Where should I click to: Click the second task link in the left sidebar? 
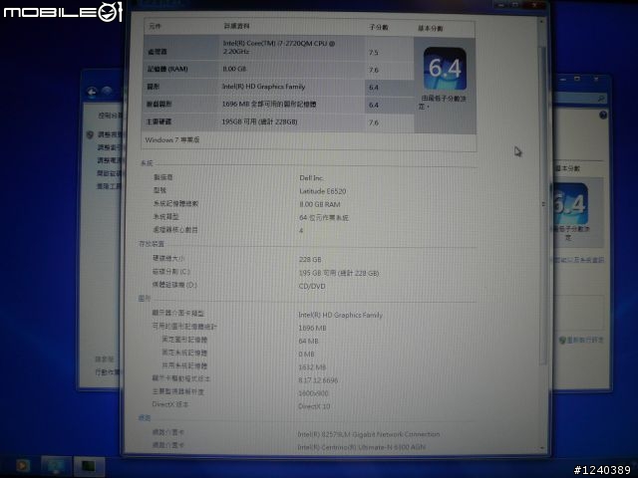coord(110,147)
